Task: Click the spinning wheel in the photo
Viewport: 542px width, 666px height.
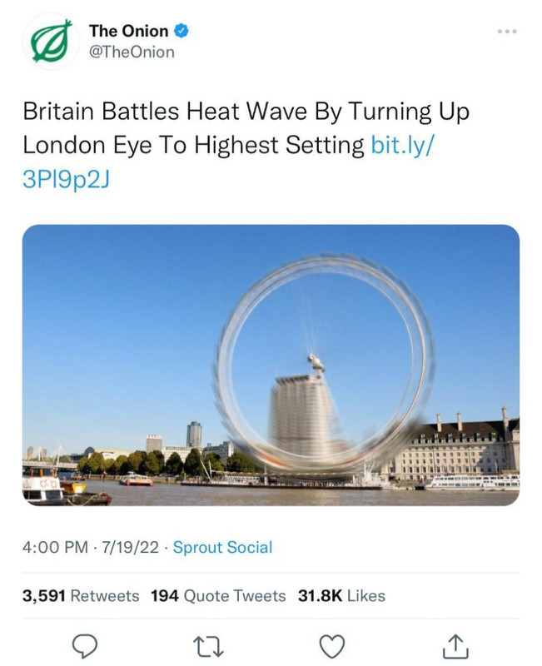Action: (324, 363)
